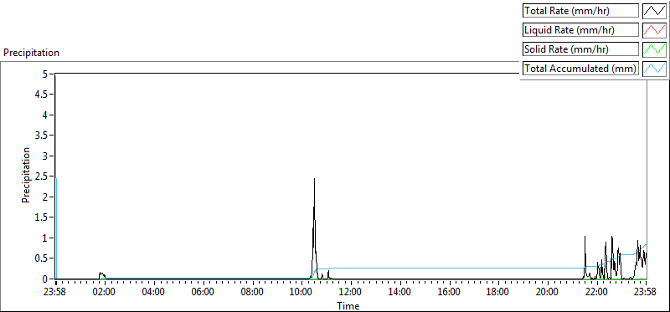The width and height of the screenshot is (670, 312).
Task: Click the y-axis value 2.5
Action: click(x=40, y=176)
